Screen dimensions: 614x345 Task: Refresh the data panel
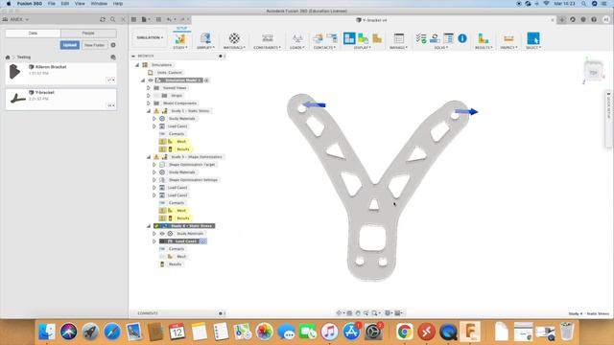tap(103, 19)
